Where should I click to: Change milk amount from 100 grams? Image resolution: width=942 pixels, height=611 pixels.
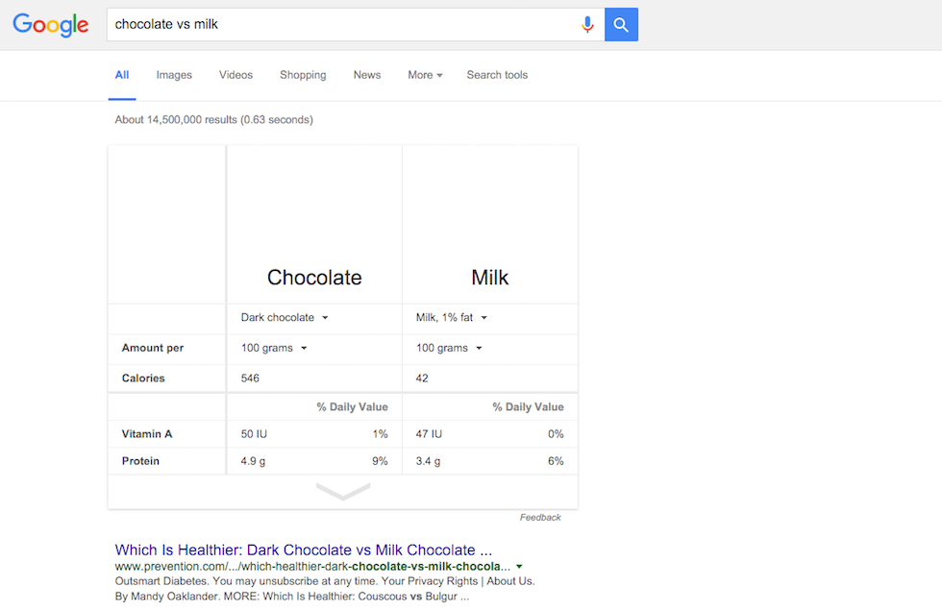click(x=449, y=348)
